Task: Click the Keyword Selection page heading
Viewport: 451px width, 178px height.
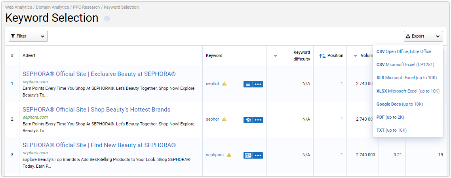Action: coord(52,18)
